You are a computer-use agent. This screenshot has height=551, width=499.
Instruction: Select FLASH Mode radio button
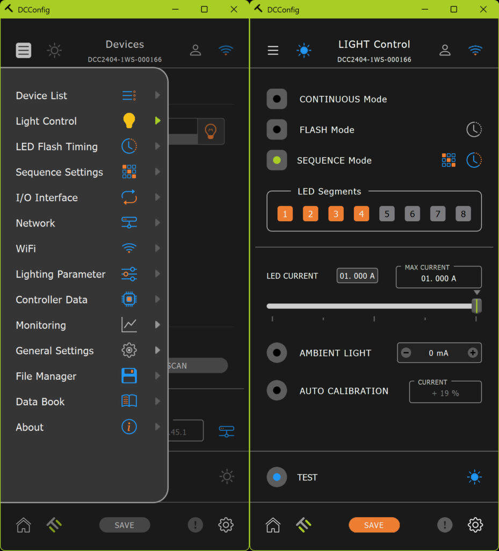point(277,130)
